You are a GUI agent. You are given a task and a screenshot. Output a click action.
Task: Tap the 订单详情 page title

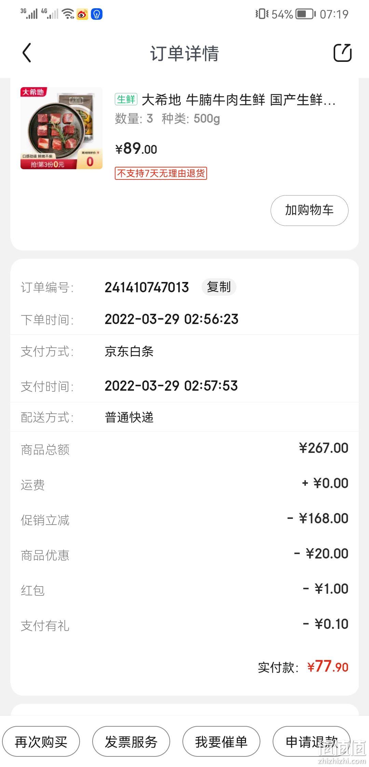point(184,53)
